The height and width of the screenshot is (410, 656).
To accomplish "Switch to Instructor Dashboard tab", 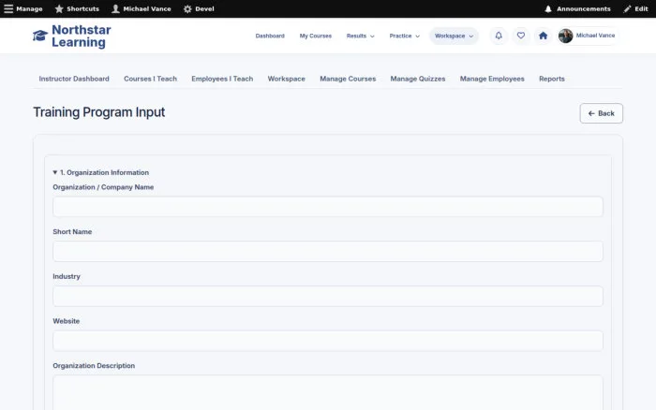I will [74, 79].
